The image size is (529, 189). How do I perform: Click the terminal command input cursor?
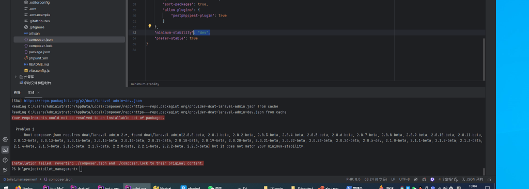point(81,169)
